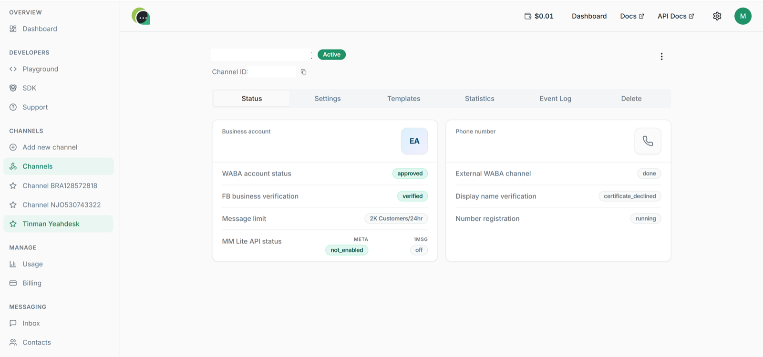Image resolution: width=763 pixels, height=357 pixels.
Task: Click the off 1MSG badge
Action: click(x=419, y=250)
